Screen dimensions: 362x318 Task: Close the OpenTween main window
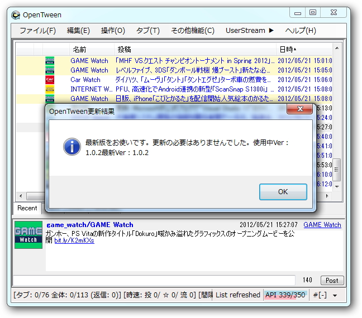click(x=334, y=13)
